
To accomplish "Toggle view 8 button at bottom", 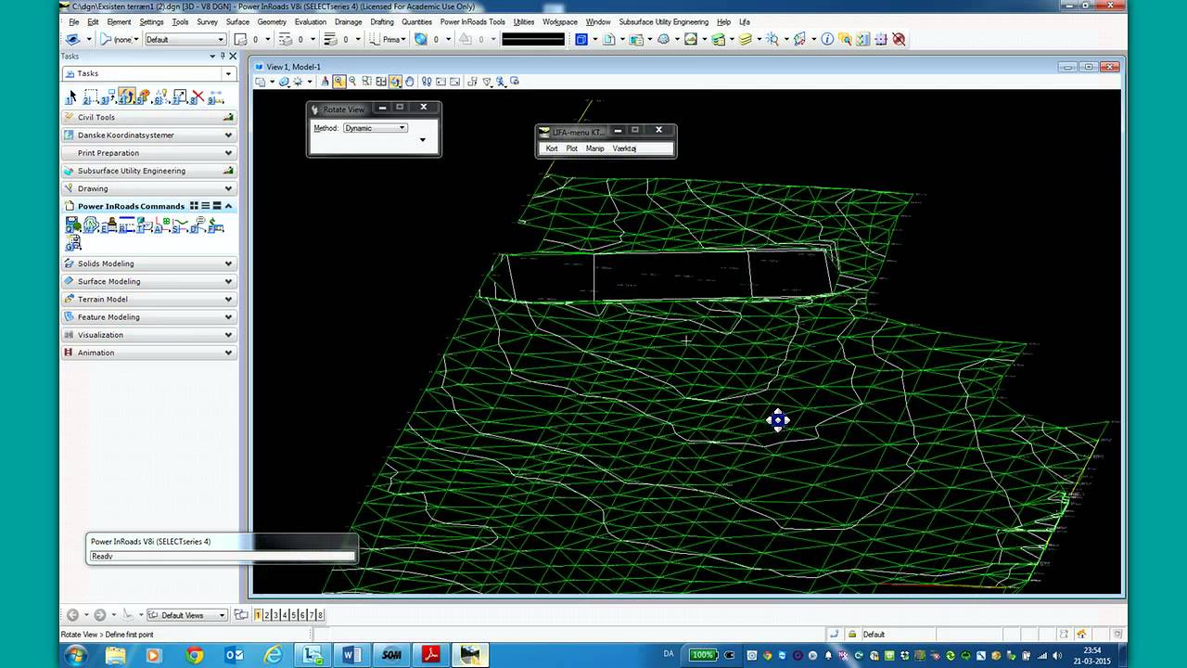I will [x=321, y=615].
